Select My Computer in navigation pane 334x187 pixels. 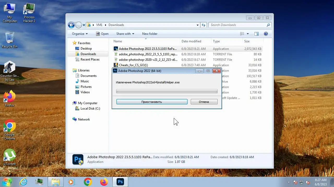[88, 103]
